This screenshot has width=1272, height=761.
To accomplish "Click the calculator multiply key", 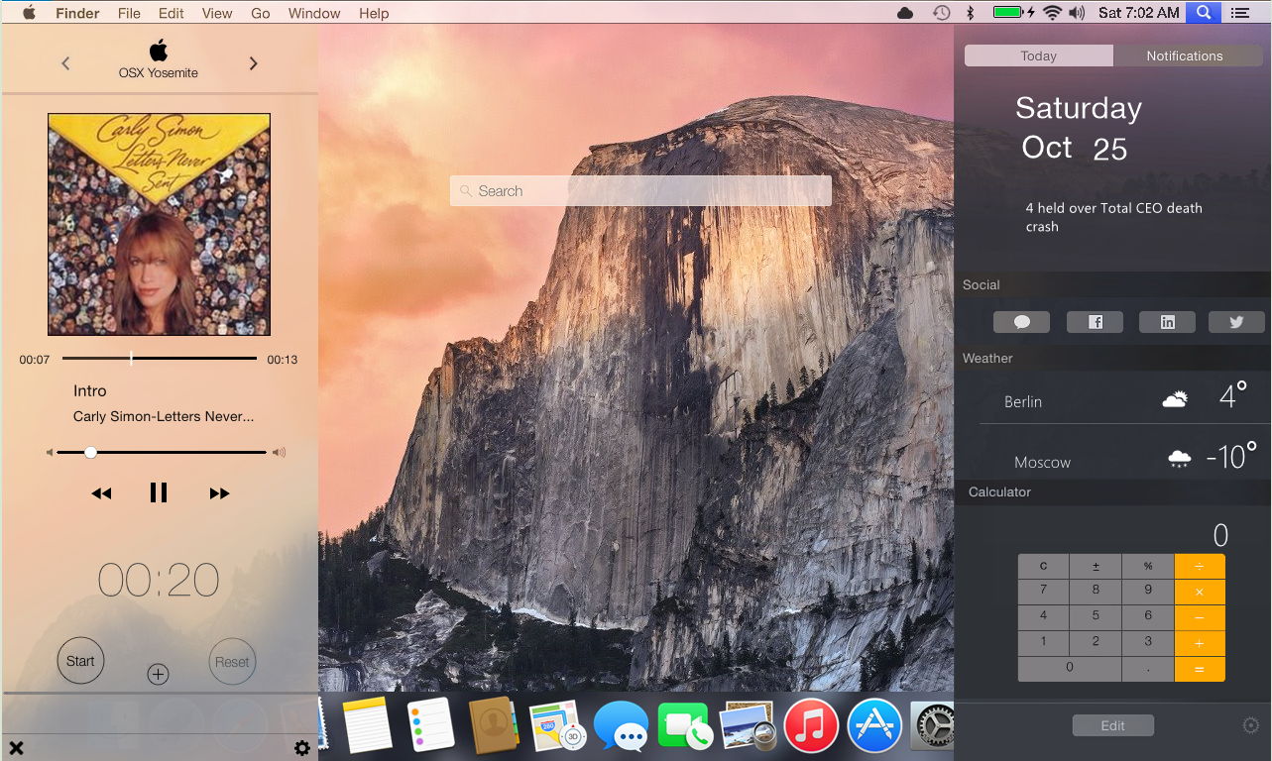I will pos(1200,593).
